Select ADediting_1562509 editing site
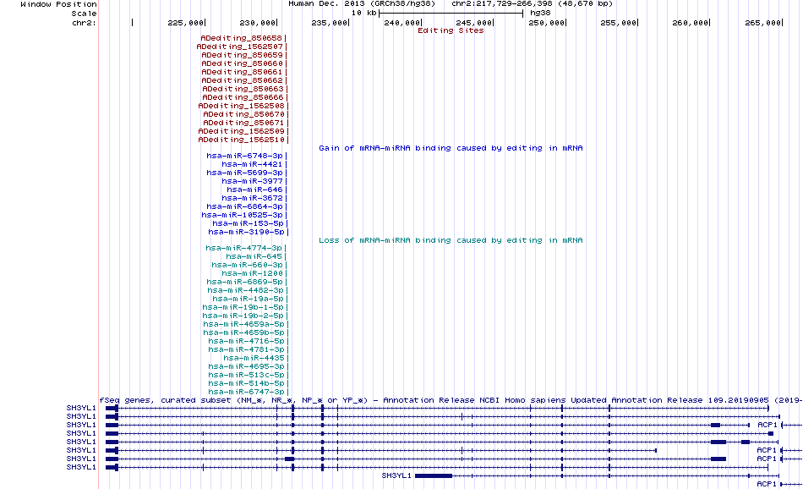803x489 pixels. [241, 131]
